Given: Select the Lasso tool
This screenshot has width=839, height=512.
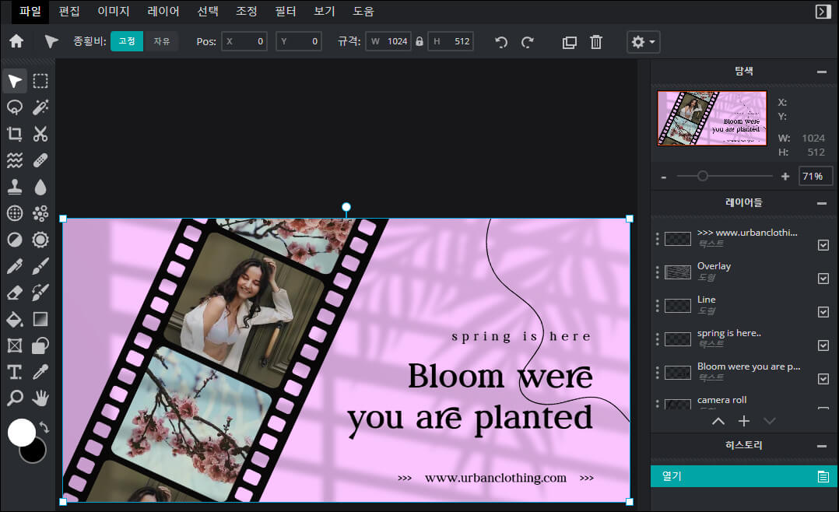Looking at the screenshot, I should pyautogui.click(x=15, y=107).
